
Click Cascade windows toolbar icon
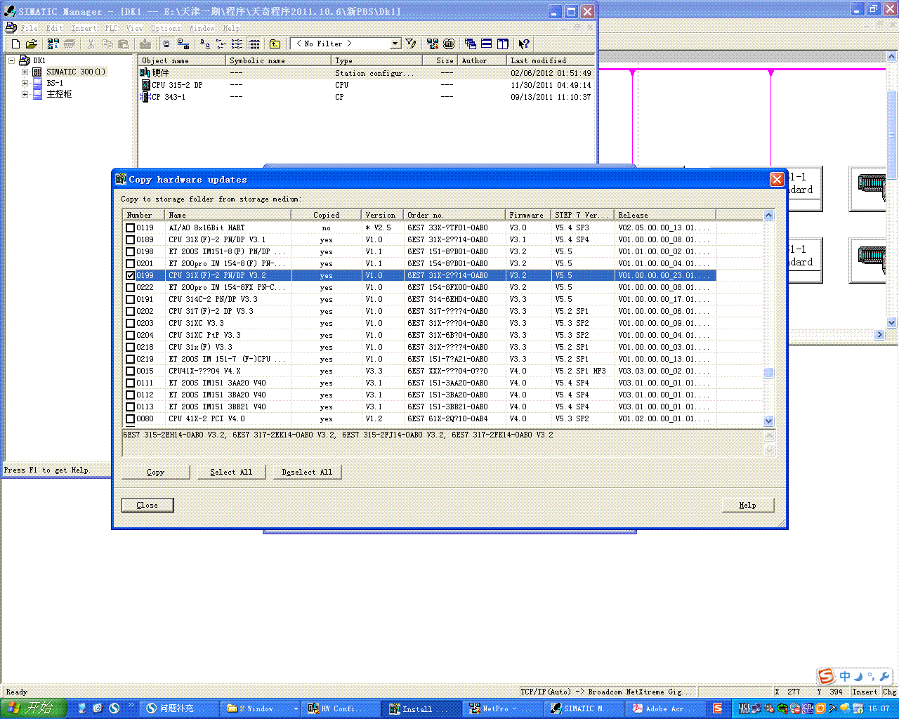[x=471, y=44]
